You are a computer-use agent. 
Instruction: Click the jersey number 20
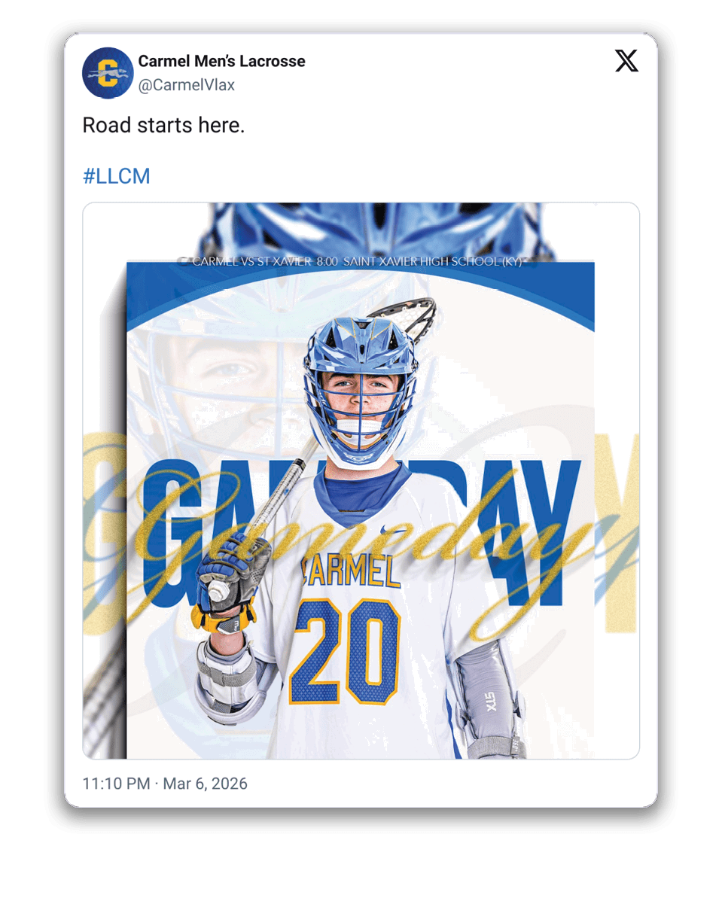coord(345,653)
